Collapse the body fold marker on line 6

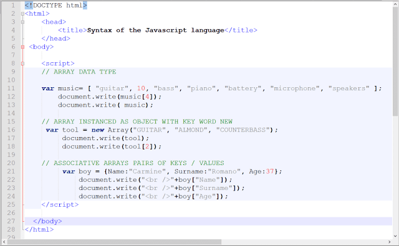coord(22,47)
